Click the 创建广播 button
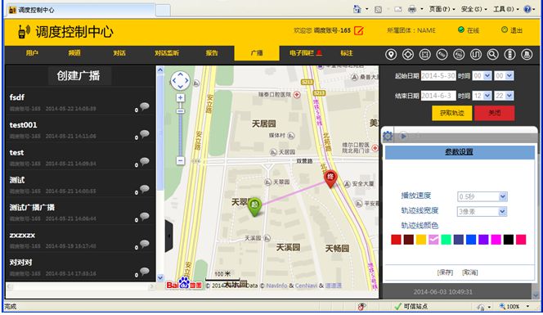 79,75
